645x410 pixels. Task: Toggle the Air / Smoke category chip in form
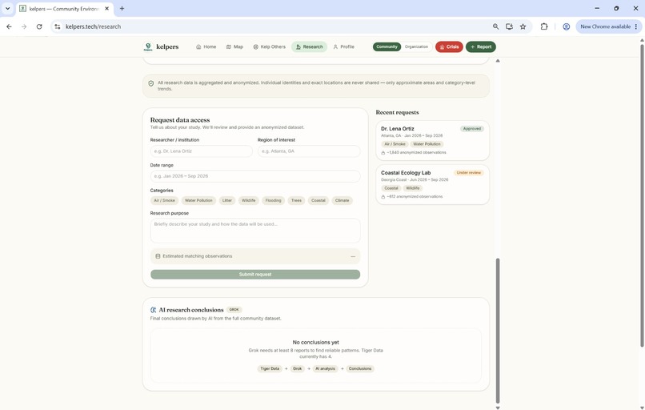click(165, 200)
